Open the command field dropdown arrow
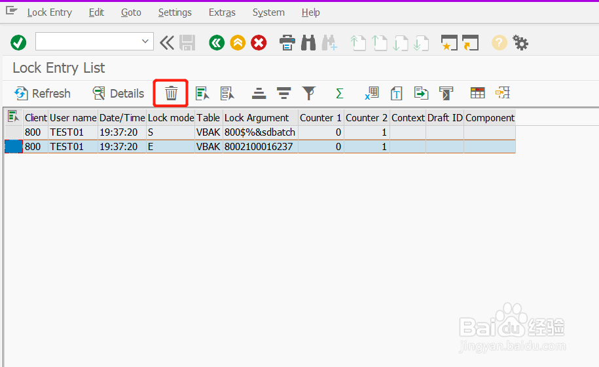599x367 pixels. pyautogui.click(x=145, y=41)
